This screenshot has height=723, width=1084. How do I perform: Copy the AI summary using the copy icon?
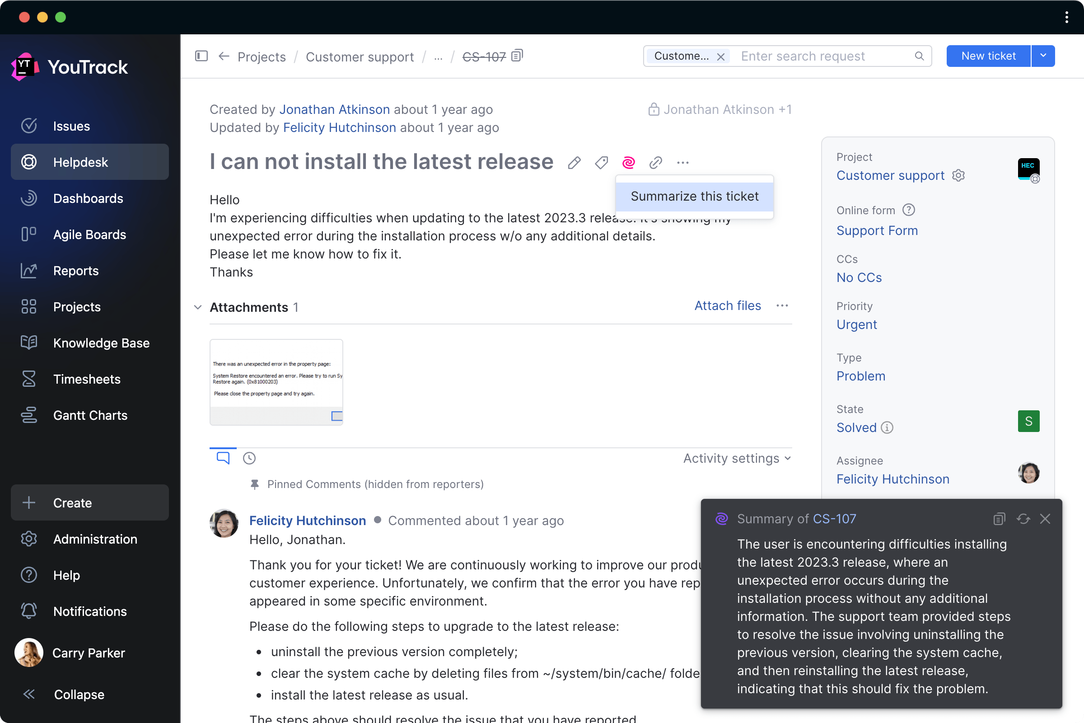999,519
